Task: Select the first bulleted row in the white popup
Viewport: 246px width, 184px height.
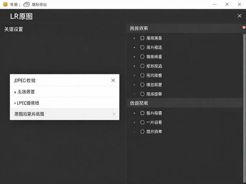Action: pos(65,92)
